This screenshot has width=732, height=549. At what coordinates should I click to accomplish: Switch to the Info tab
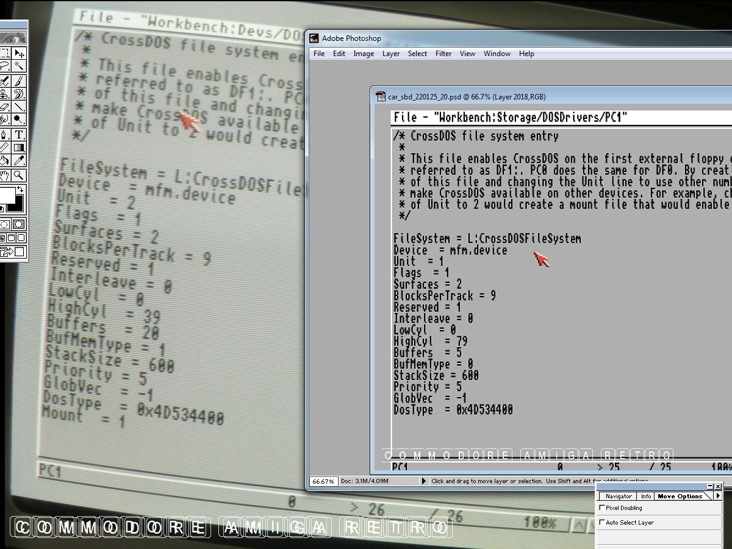tap(646, 497)
